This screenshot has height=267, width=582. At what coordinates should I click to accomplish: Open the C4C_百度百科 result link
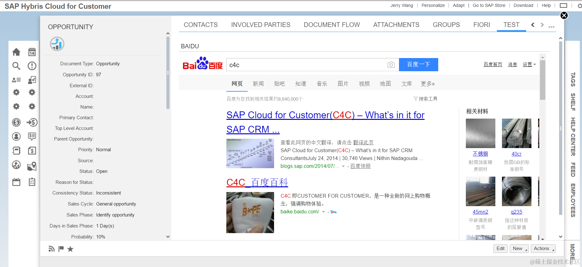[257, 182]
